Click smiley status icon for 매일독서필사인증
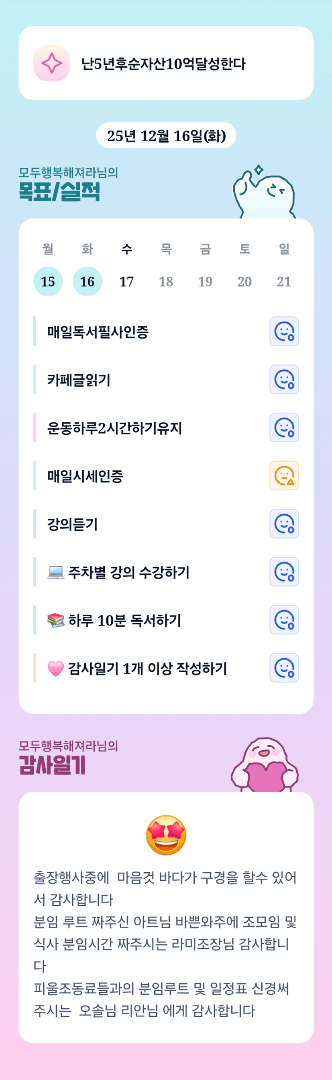 coord(284,331)
